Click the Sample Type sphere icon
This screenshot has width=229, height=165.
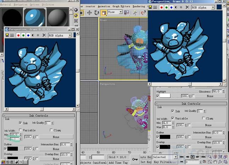coord(76,10)
